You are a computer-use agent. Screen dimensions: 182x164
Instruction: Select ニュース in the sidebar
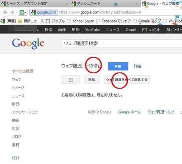point(18,96)
